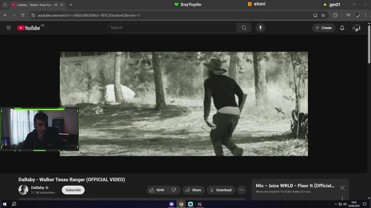The width and height of the screenshot is (371, 208).
Task: Open a new tab with plus button
Action: point(71,5)
